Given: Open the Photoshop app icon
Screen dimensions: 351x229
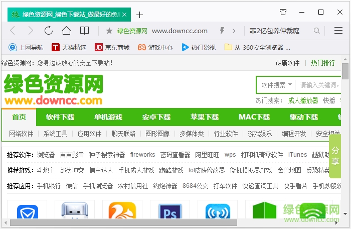Looking at the screenshot, I should 166,213.
